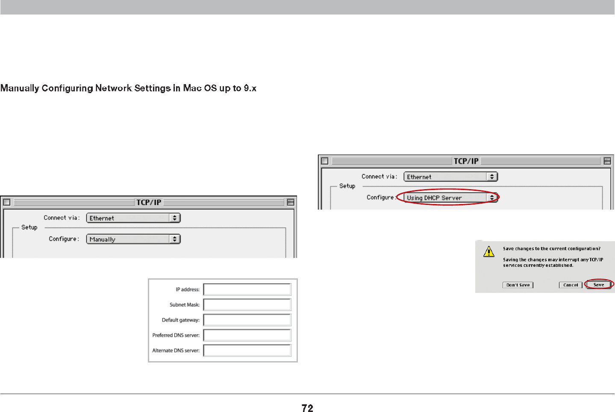Open Connect via dropdown in DHCP TCP/IP window
615x412 pixels.
(451, 177)
